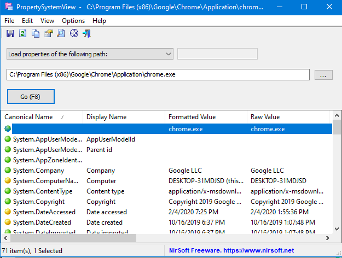The image size is (342, 258).
Task: Open the 'Load properties of the following path' dropdown
Action: tap(90, 54)
